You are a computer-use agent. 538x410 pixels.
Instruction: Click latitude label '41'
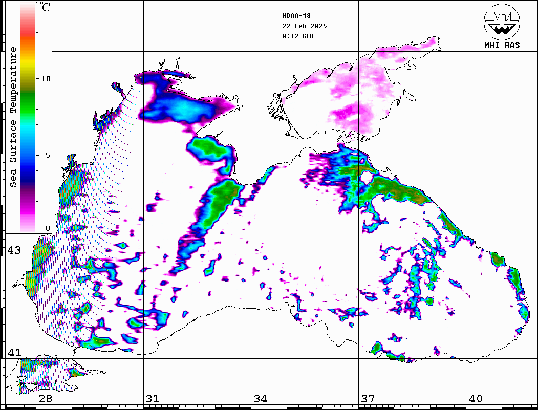14,353
